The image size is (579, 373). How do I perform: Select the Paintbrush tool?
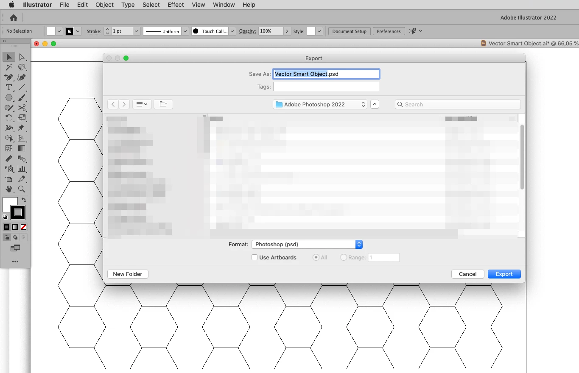tap(22, 97)
